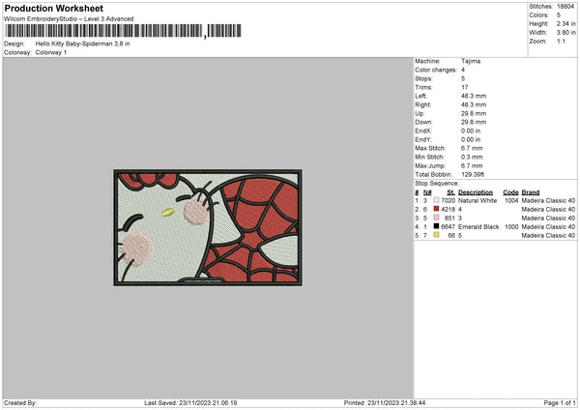Viewport: 580px width, 410px height.
Task: Click the 'Code' column header
Action: pos(510,192)
